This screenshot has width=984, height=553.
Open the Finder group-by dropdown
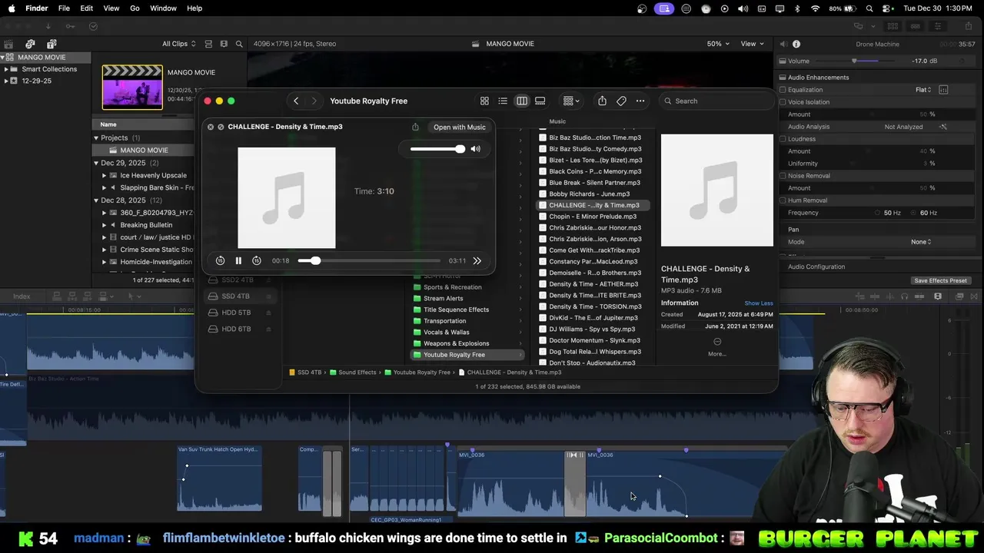[571, 101]
